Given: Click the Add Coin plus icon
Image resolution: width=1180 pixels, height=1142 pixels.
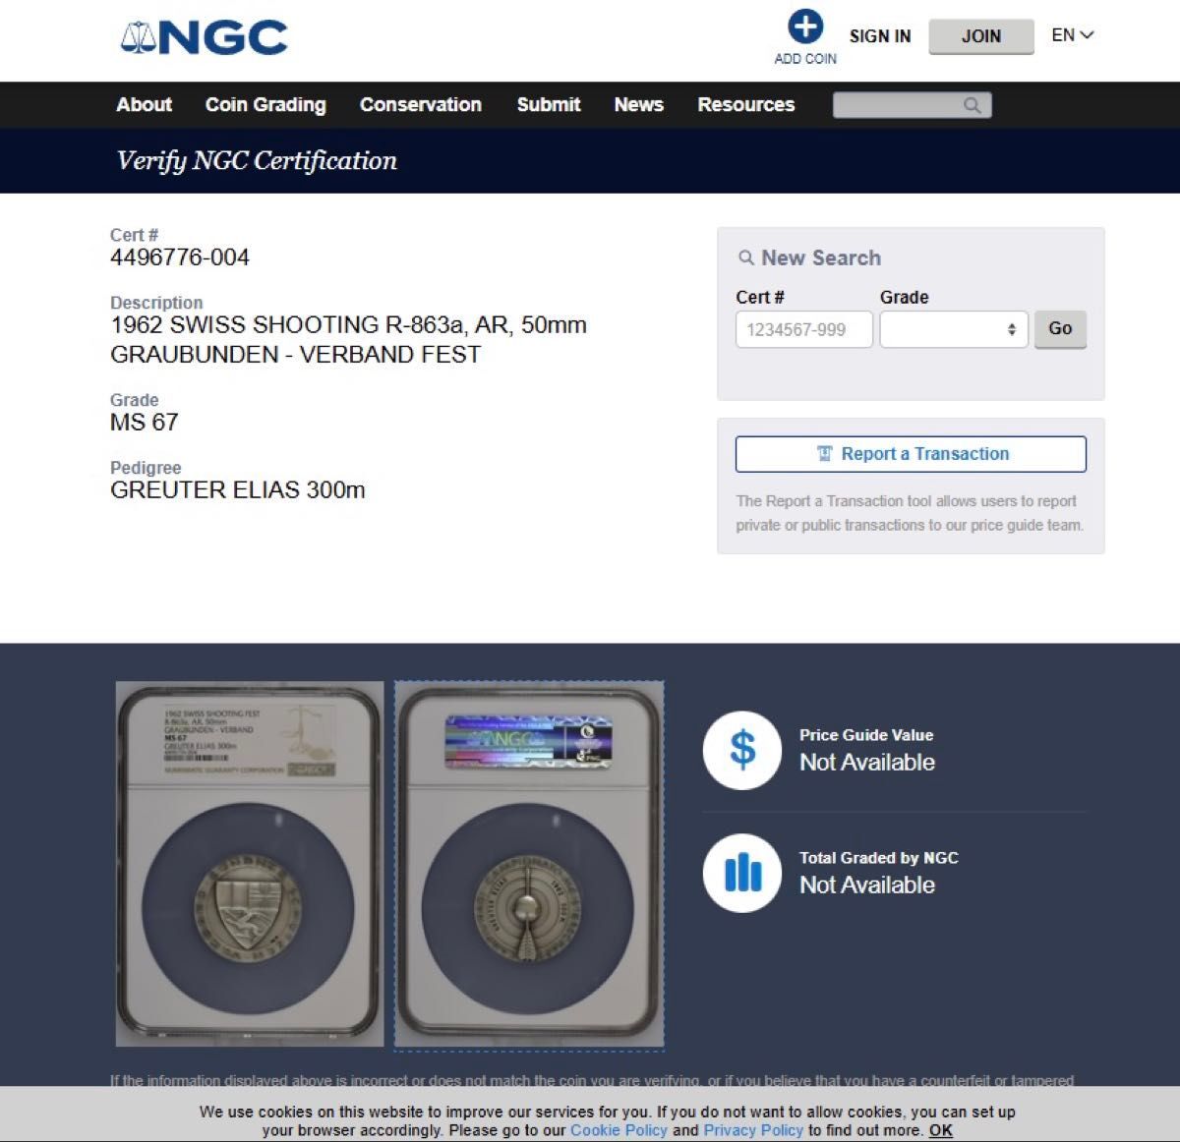Looking at the screenshot, I should [x=805, y=27].
